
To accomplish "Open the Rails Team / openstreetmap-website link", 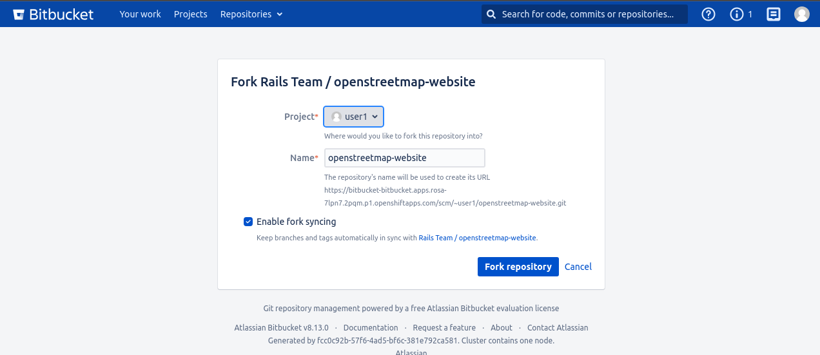I will pyautogui.click(x=477, y=238).
